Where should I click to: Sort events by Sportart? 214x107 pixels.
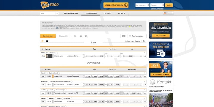(138, 41)
